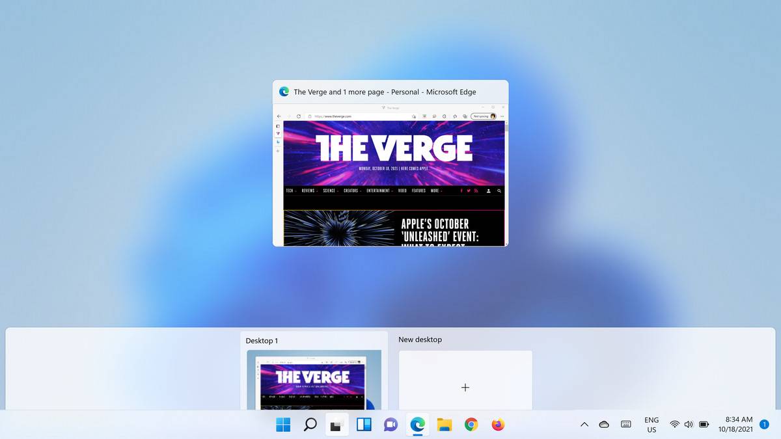Screen dimensions: 781x439
Task: Click the Wi-Fi network icon
Action: click(675, 425)
